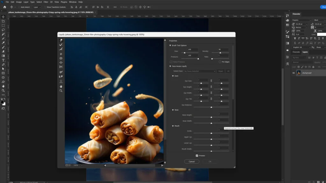326x183 pixels.
Task: Collapse the Mouth section
Action: (x=173, y=126)
